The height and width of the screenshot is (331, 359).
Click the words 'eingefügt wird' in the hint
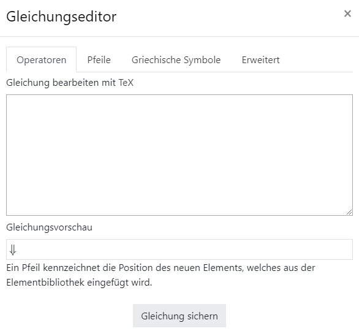pos(119,282)
